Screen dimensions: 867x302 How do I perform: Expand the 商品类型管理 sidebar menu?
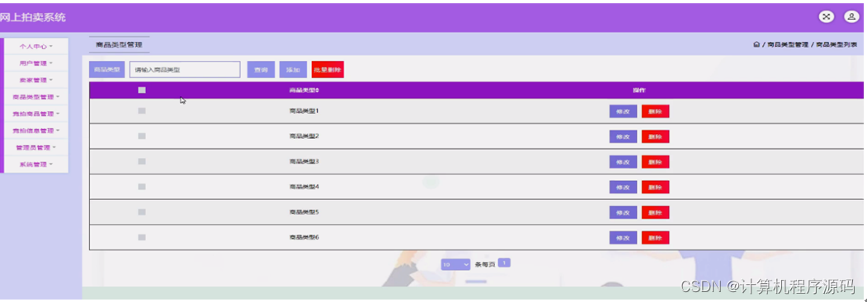[x=36, y=97]
